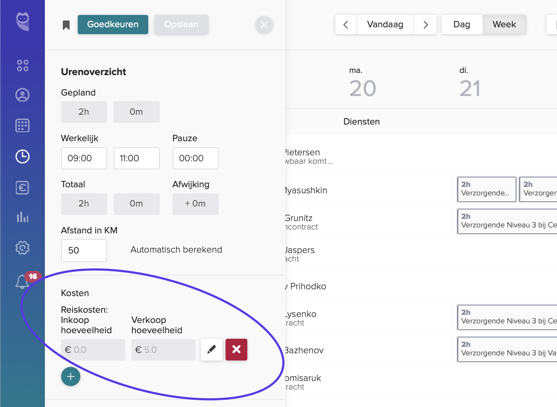
Task: Open the dashboard grid icon
Action: 23,65
